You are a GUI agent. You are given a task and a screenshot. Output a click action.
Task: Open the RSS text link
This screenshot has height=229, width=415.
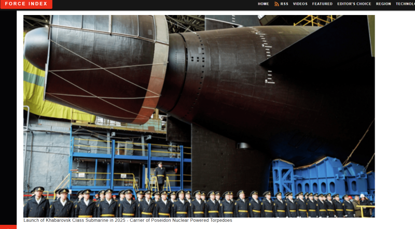284,4
